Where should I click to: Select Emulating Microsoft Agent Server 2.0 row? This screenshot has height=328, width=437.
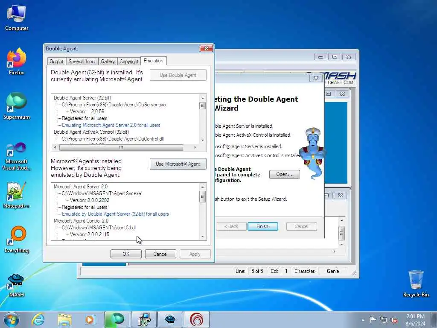111,125
